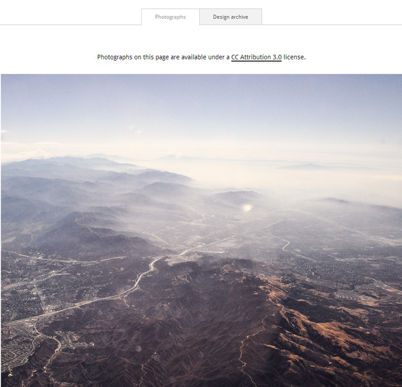Image resolution: width=402 pixels, height=387 pixels.
Task: Click the word 'license.' after the link
Action: (x=294, y=57)
